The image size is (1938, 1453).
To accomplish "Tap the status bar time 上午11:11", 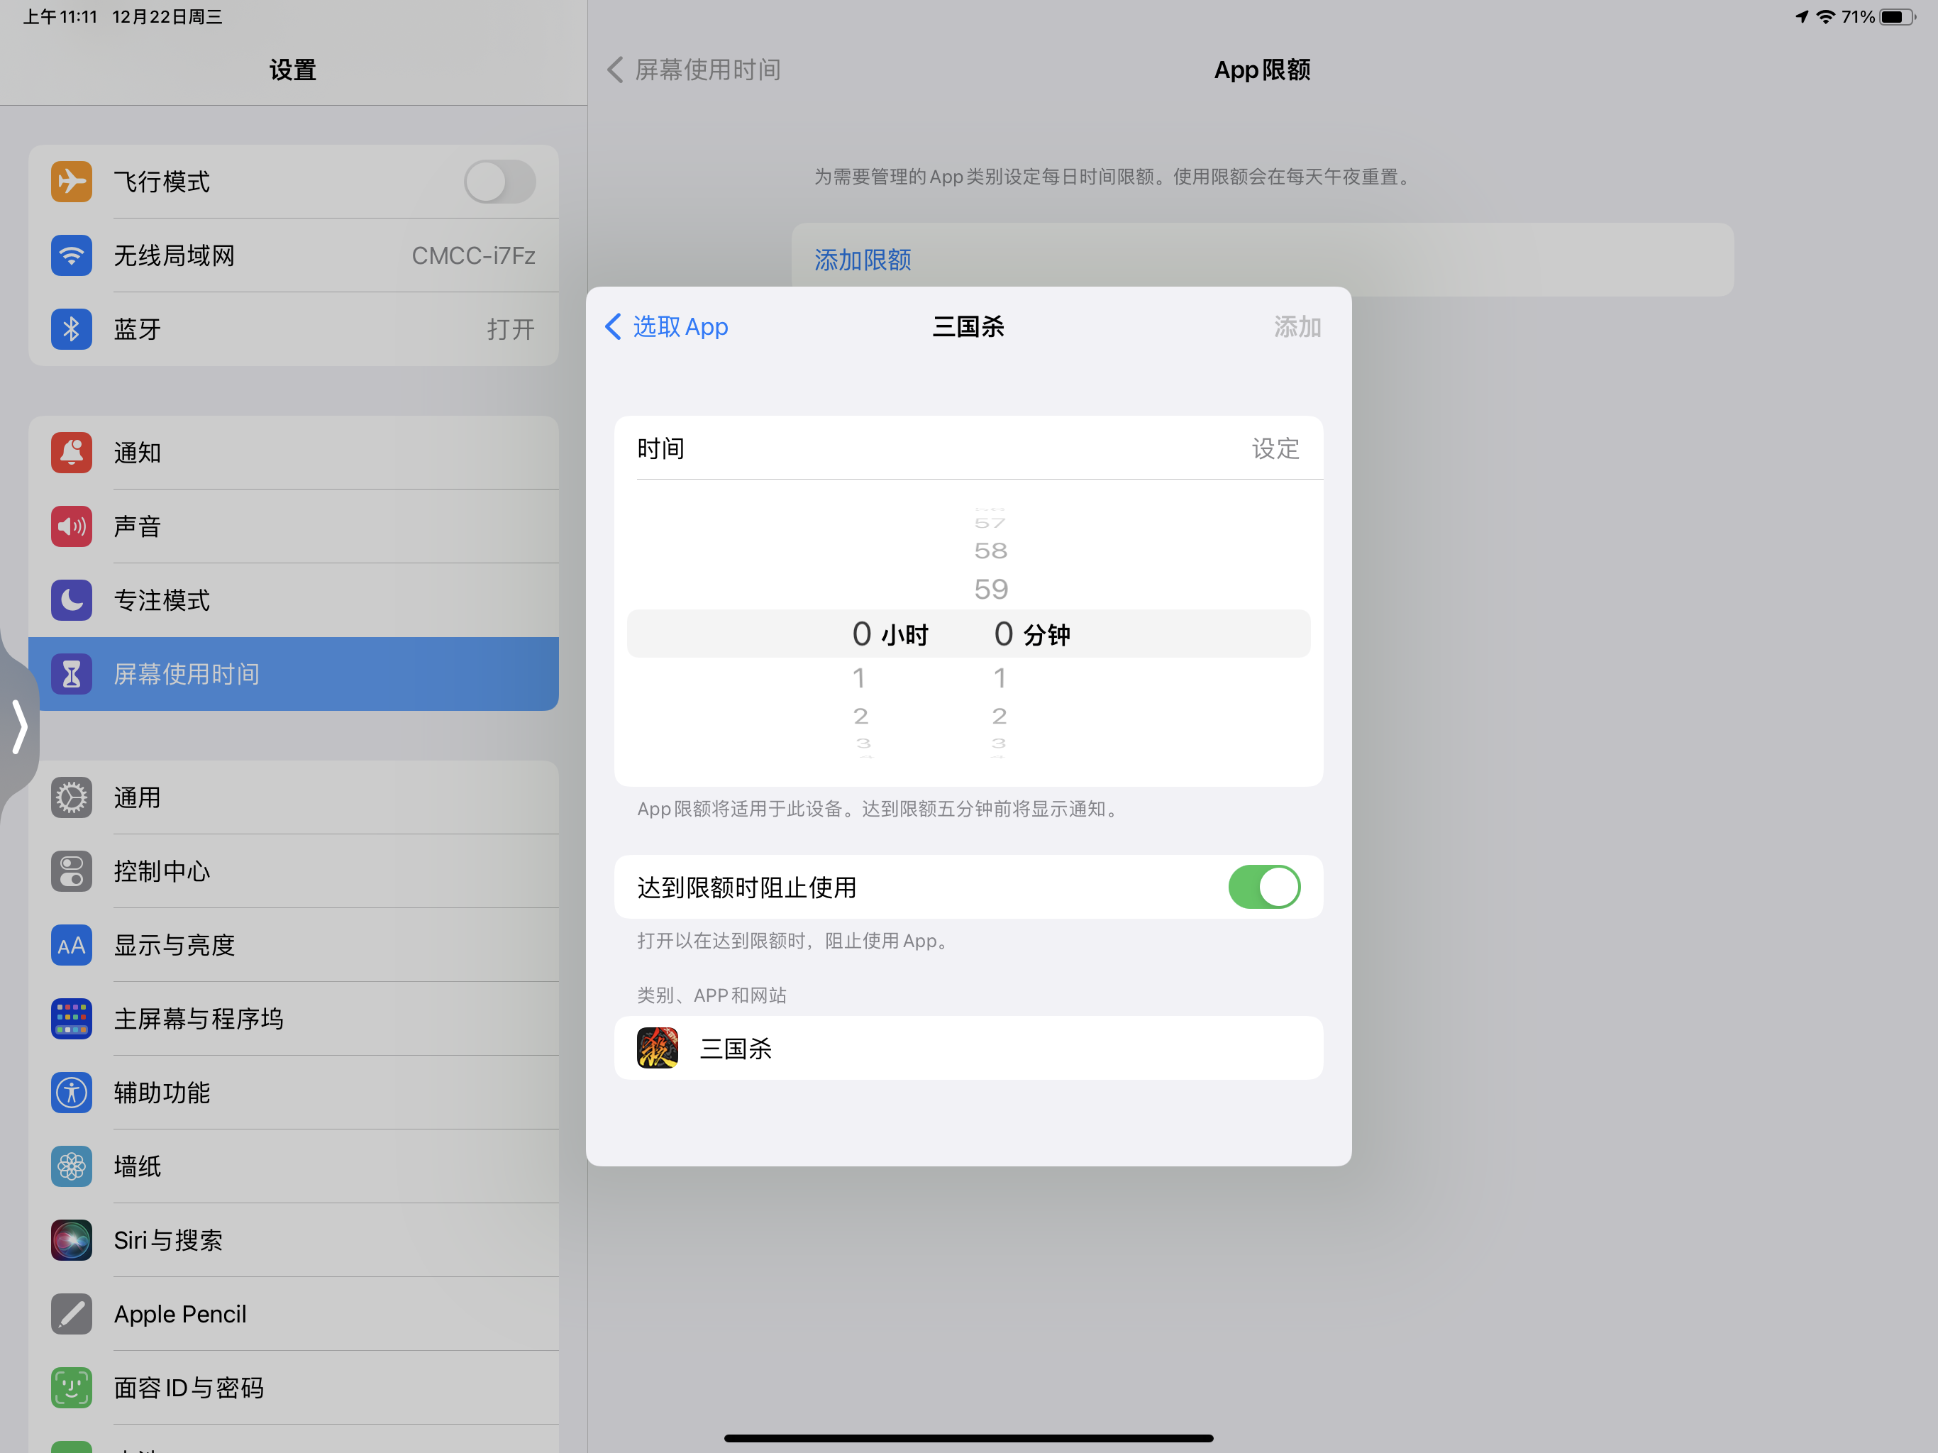I will (60, 16).
